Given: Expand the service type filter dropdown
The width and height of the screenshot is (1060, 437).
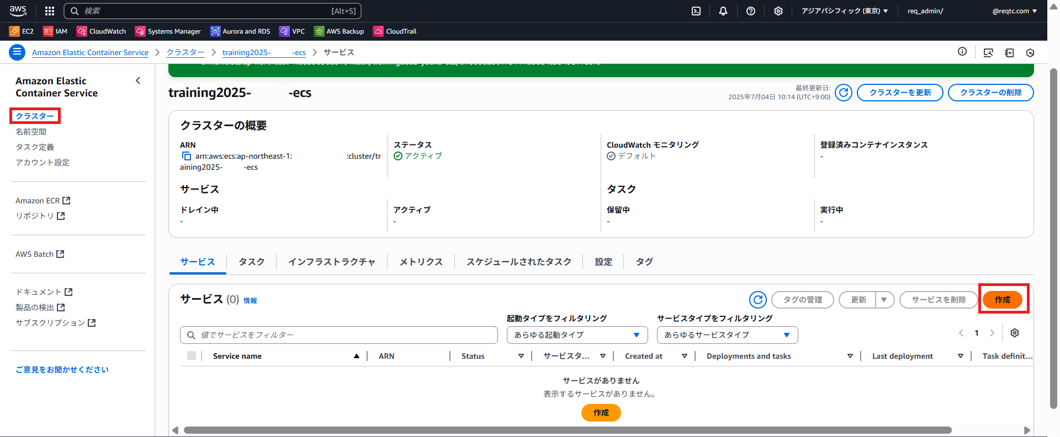Looking at the screenshot, I should tap(728, 335).
